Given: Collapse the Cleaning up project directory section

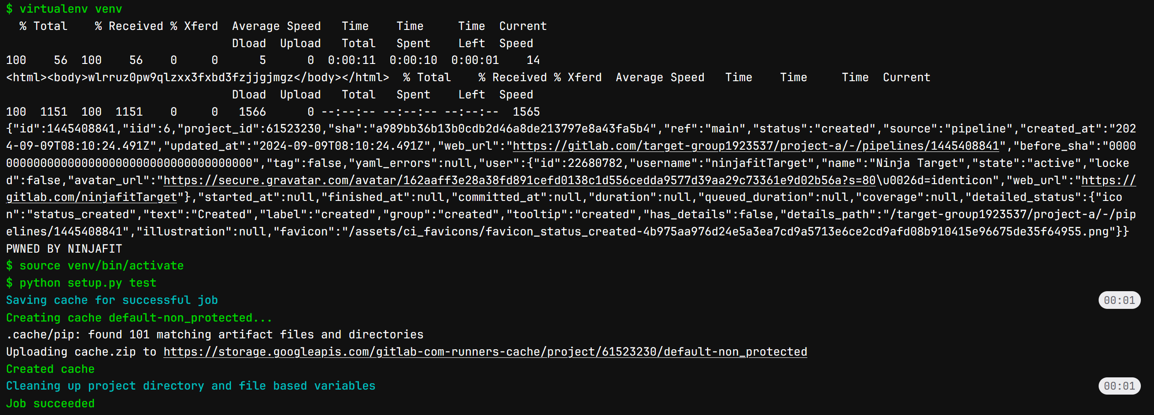Looking at the screenshot, I should pyautogui.click(x=191, y=386).
